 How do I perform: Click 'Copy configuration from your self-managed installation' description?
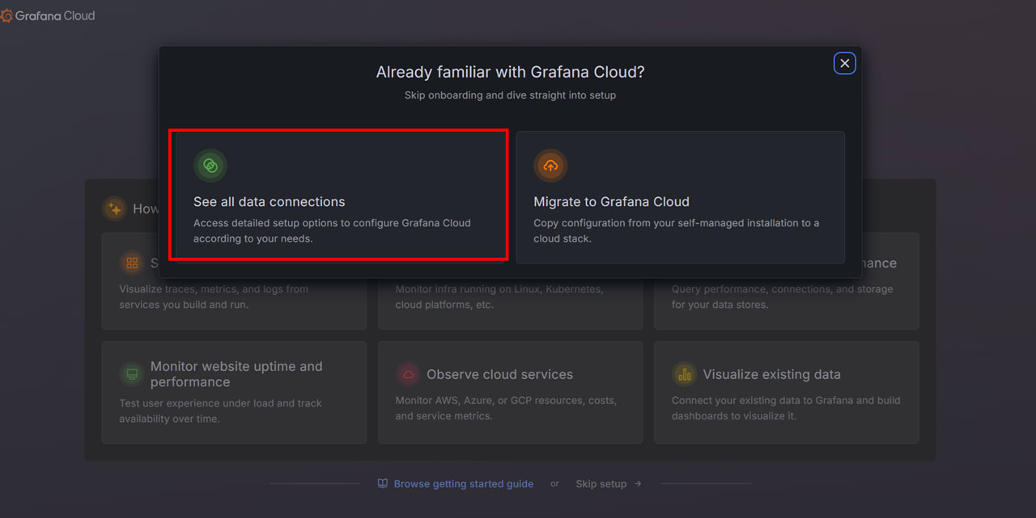677,231
